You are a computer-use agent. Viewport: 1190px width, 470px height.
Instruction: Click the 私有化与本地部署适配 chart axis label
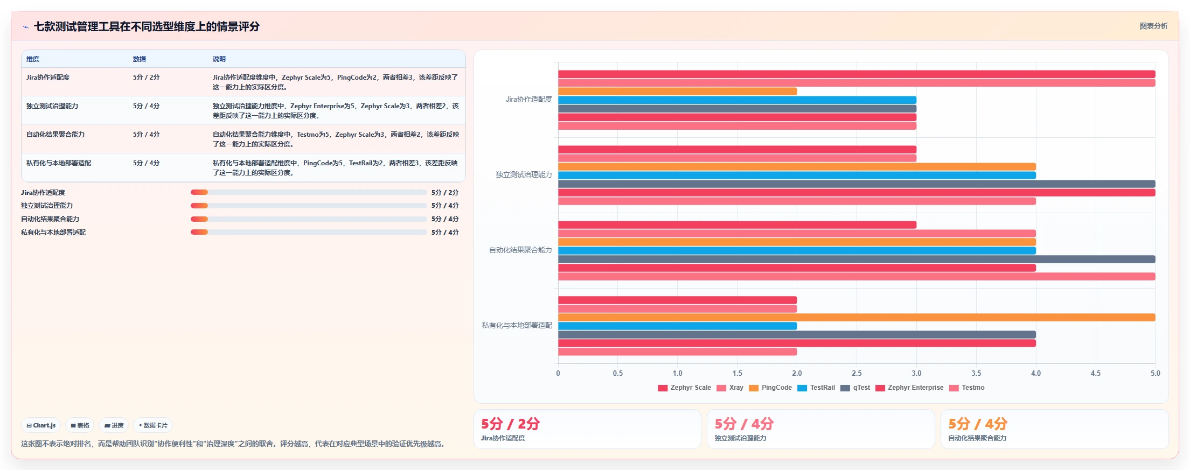coord(517,326)
